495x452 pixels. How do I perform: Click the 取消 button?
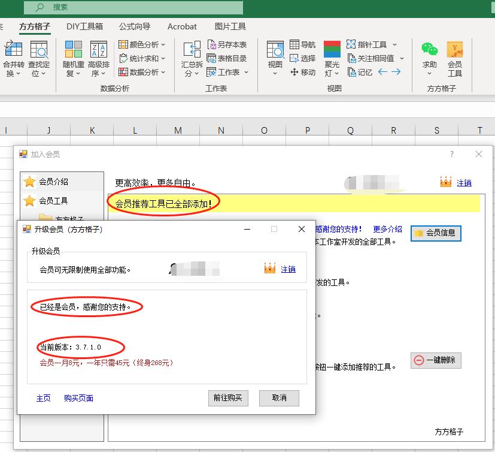(x=279, y=398)
